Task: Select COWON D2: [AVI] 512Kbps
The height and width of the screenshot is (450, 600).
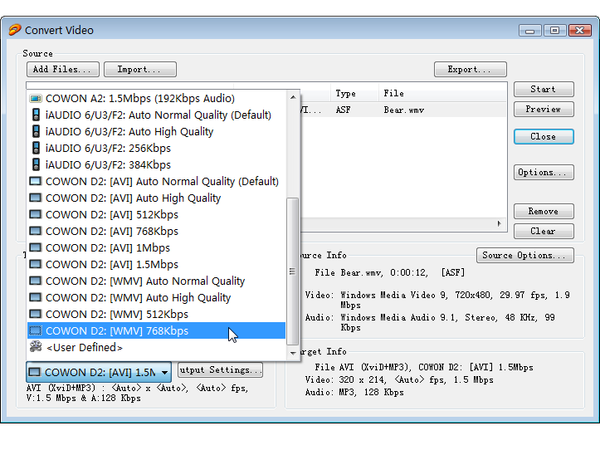Action: (157, 214)
